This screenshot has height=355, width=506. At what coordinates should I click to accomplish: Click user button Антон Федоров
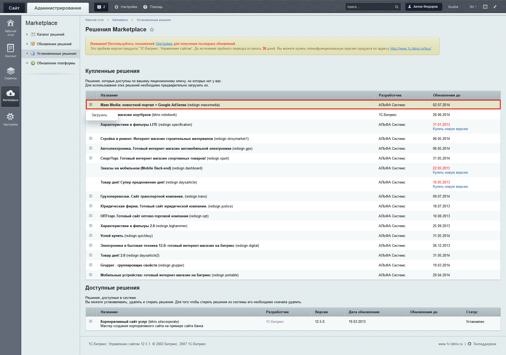(423, 7)
